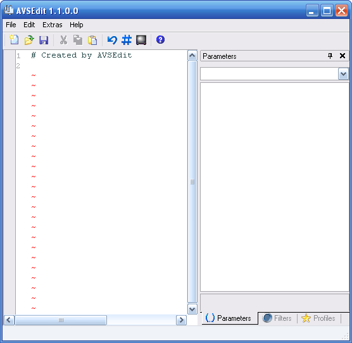Image resolution: width=352 pixels, height=343 pixels.
Task: Preview video with the monitor icon
Action: [141, 40]
